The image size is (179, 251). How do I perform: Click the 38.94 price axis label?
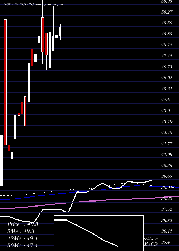(x=167, y=188)
